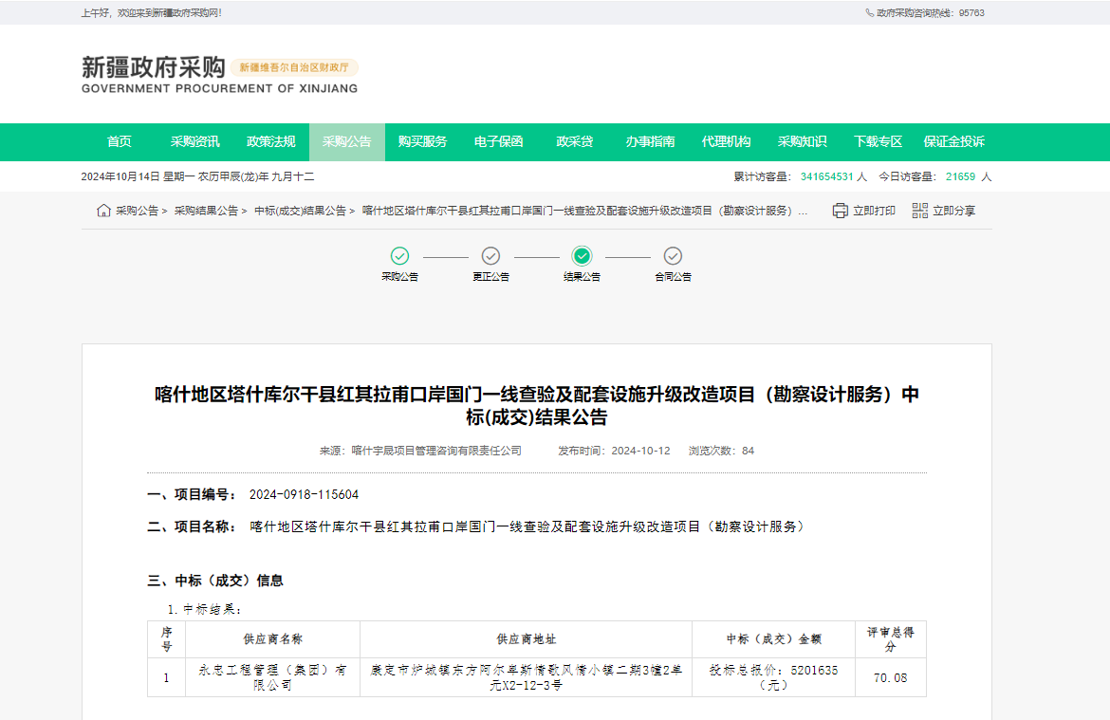Image resolution: width=1110 pixels, height=720 pixels.
Task: Click the 采购公告 step checkmark circle
Action: click(x=400, y=256)
